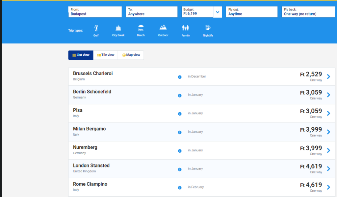Choose the Nightlife trip type icon
Image resolution: width=337 pixels, height=197 pixels.
208,28
